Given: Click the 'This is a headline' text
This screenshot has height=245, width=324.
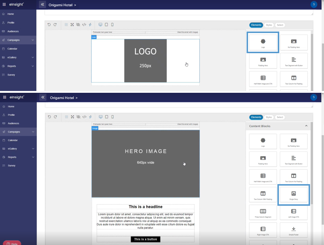Looking at the screenshot, I should (146, 207).
